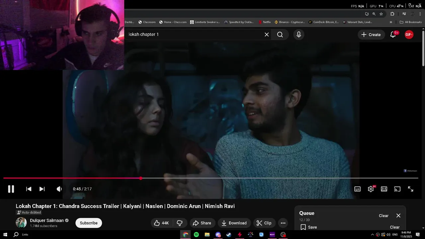
Task: Open OBS Studio from taskbar
Action: [x=283, y=235]
